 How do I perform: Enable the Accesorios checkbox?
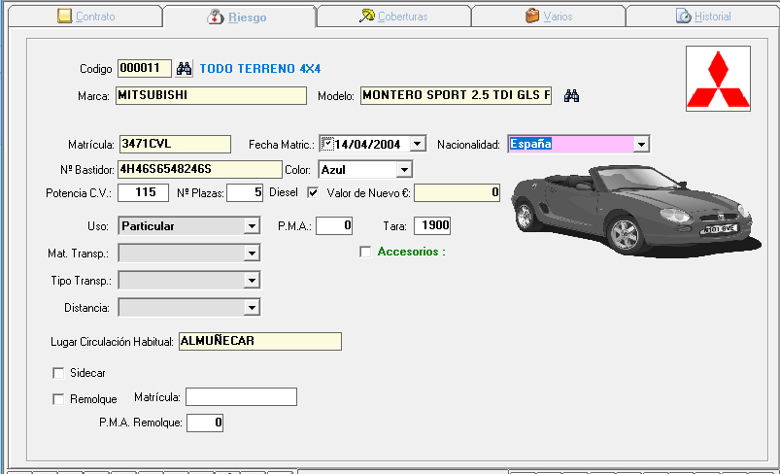tap(365, 252)
